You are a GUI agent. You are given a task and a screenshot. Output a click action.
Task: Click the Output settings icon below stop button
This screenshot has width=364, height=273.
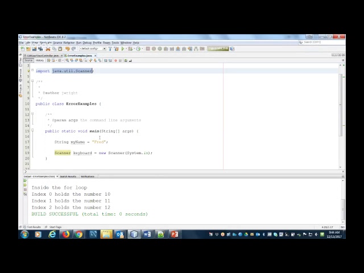point(25,194)
